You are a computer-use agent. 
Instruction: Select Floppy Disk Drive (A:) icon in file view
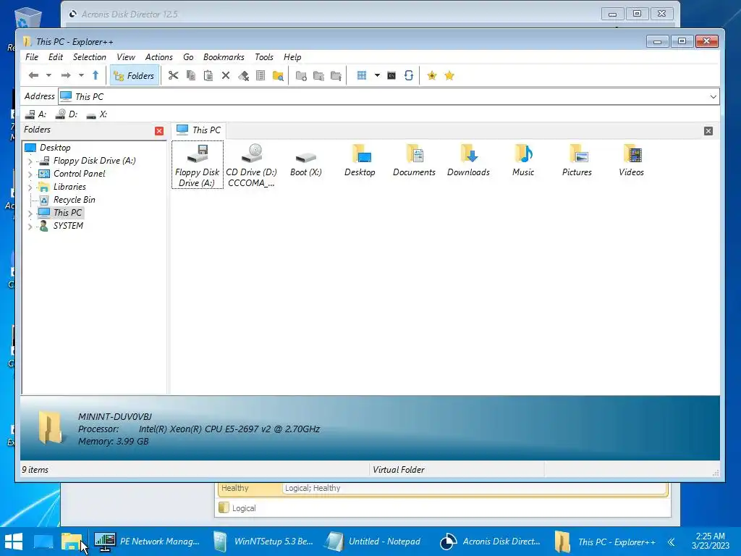(x=197, y=165)
